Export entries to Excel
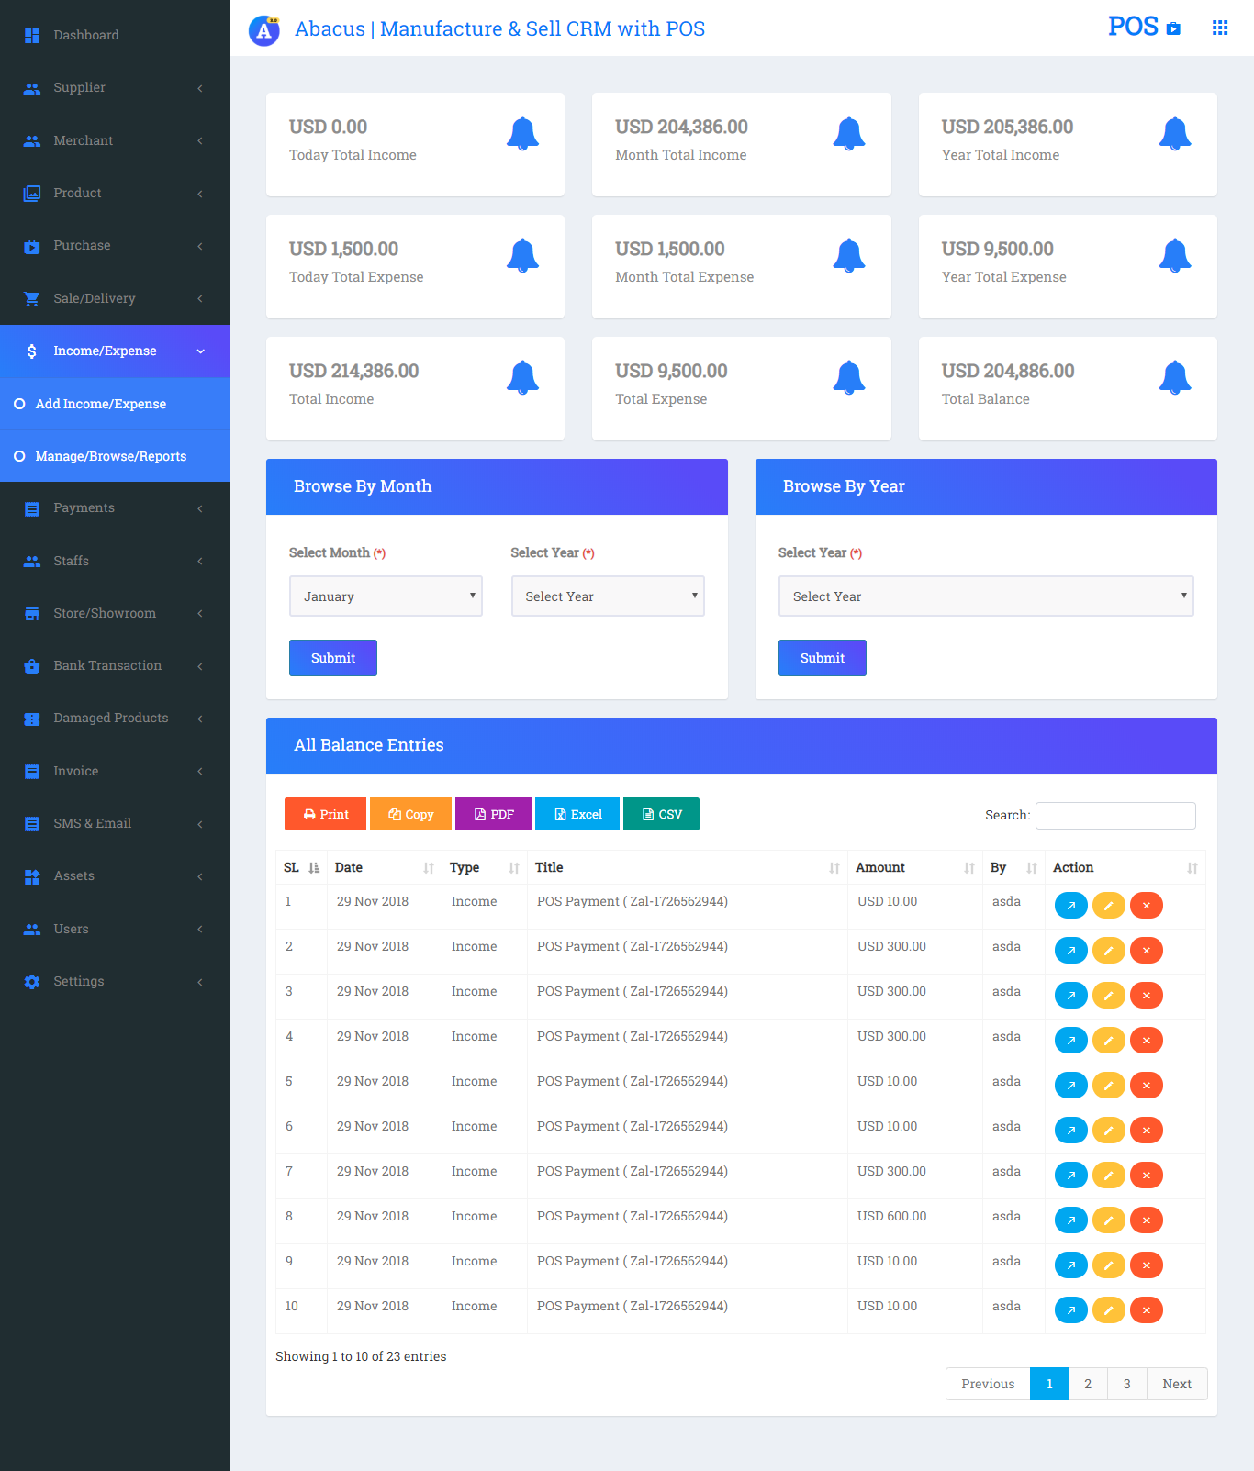This screenshot has height=1471, width=1254. click(x=577, y=814)
